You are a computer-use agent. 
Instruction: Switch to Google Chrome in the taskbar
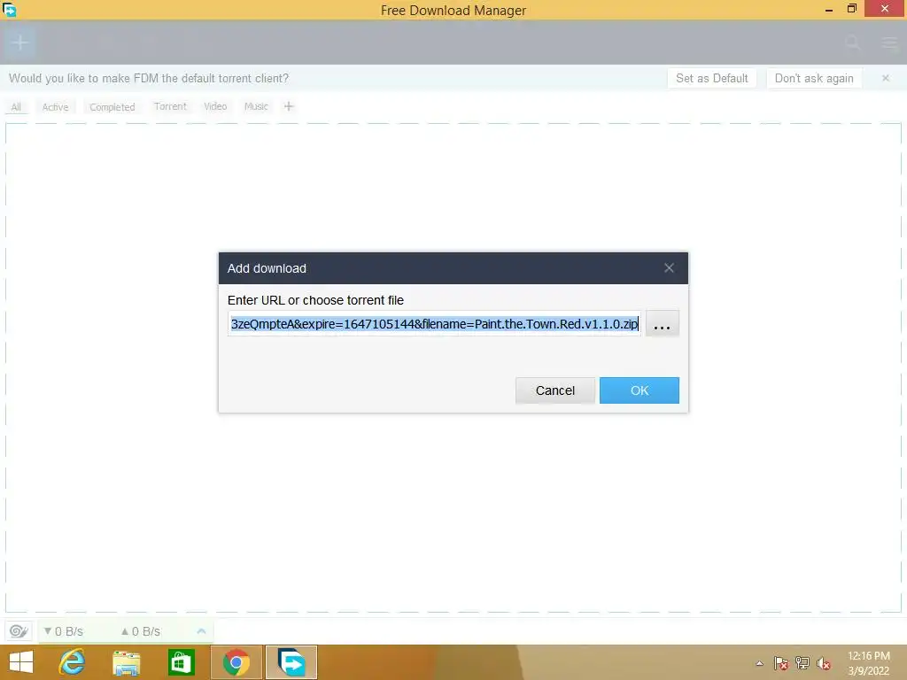(236, 662)
